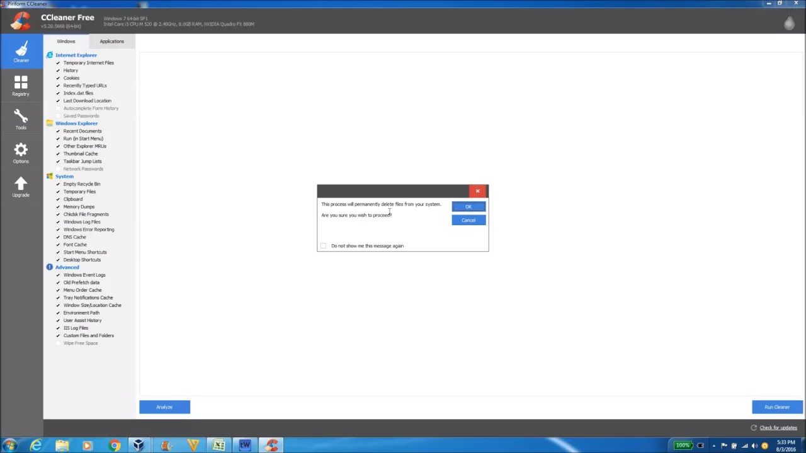
Task: Show hidden tray icons arrow
Action: 714,446
